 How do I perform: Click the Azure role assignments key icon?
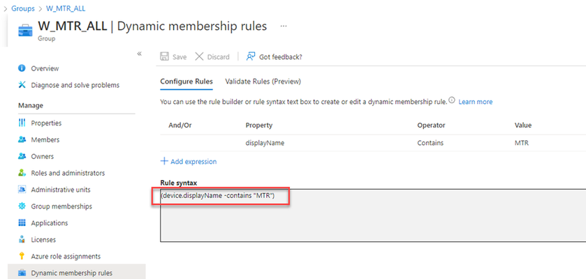point(22,256)
